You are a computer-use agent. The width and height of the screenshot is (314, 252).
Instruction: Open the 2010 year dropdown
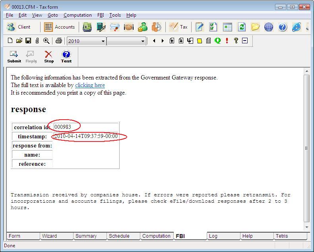pyautogui.click(x=86, y=41)
